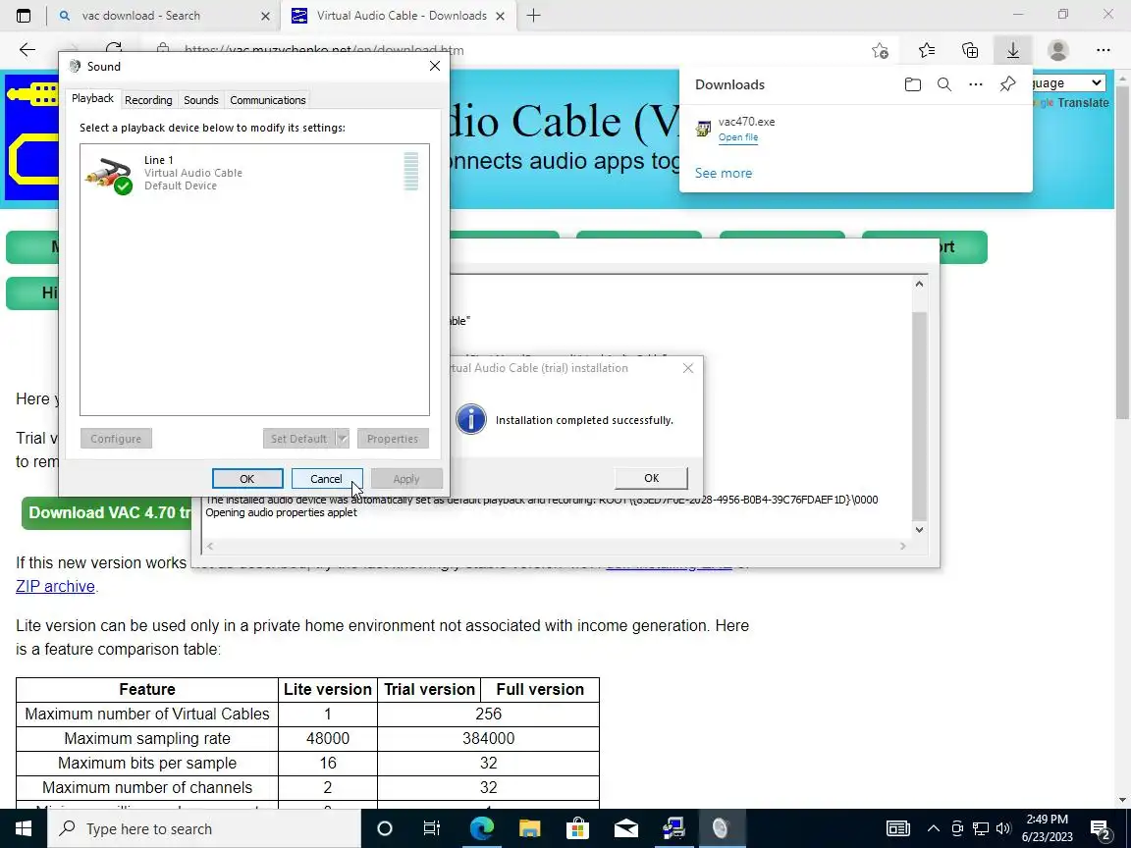Select the Line 1 Virtual Audio Cable device
Image resolution: width=1131 pixels, height=848 pixels.
click(x=254, y=173)
